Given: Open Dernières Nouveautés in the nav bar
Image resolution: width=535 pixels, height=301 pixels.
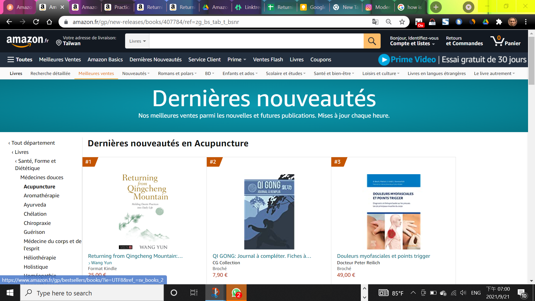Looking at the screenshot, I should click(x=155, y=59).
